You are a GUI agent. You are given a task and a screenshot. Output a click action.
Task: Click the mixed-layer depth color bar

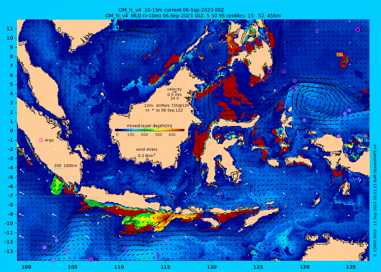[150, 130]
